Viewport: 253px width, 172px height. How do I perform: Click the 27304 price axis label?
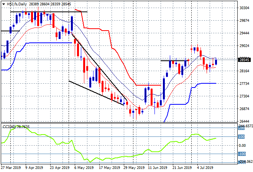click(x=244, y=96)
